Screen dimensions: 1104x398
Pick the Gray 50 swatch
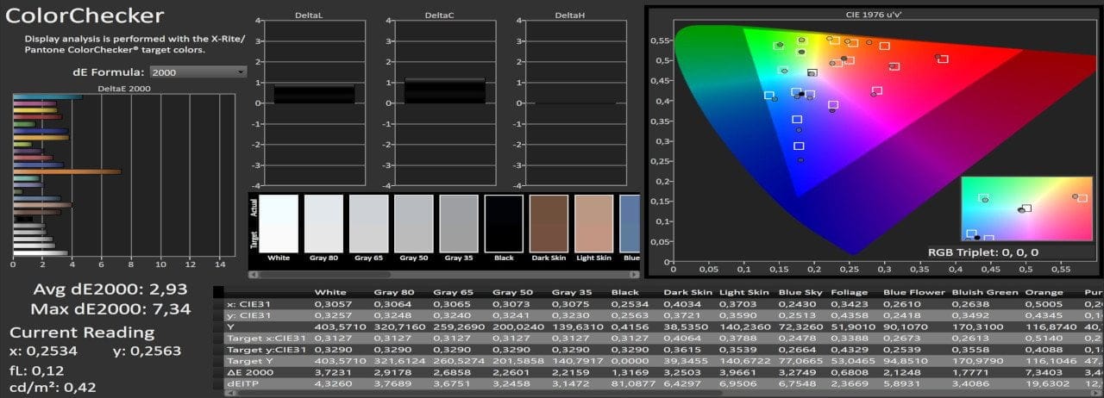click(413, 223)
